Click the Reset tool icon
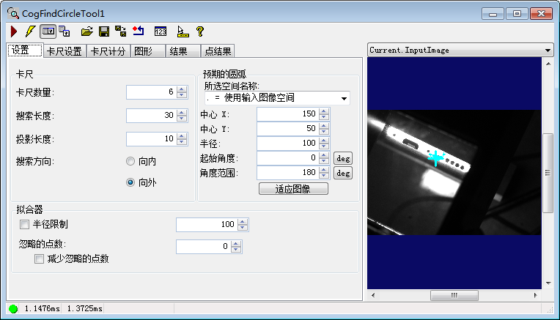560x320 pixels. [138, 31]
